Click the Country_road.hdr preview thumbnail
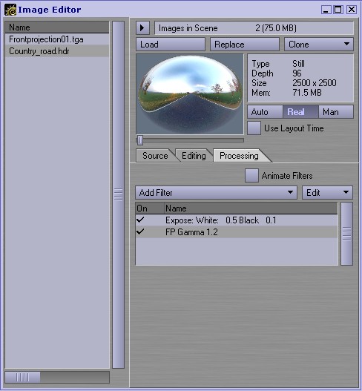This screenshot has width=362, height=391. [190, 94]
